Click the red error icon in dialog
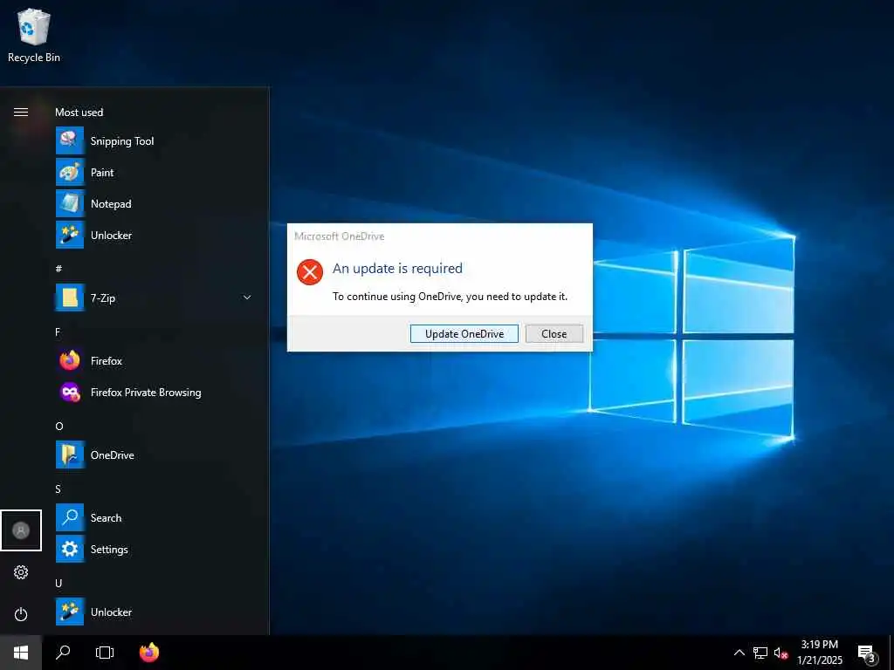894x670 pixels. click(x=310, y=272)
